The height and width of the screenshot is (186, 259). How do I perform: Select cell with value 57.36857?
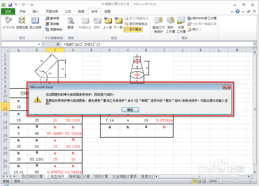(x=55, y=134)
